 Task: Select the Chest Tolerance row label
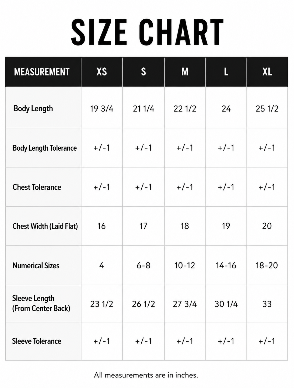click(37, 187)
